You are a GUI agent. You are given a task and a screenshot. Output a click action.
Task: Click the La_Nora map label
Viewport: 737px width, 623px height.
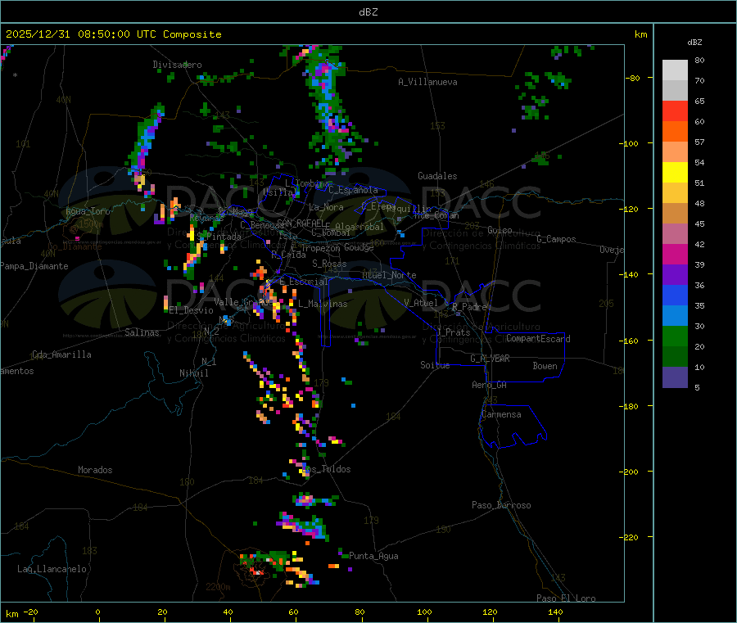(x=326, y=207)
